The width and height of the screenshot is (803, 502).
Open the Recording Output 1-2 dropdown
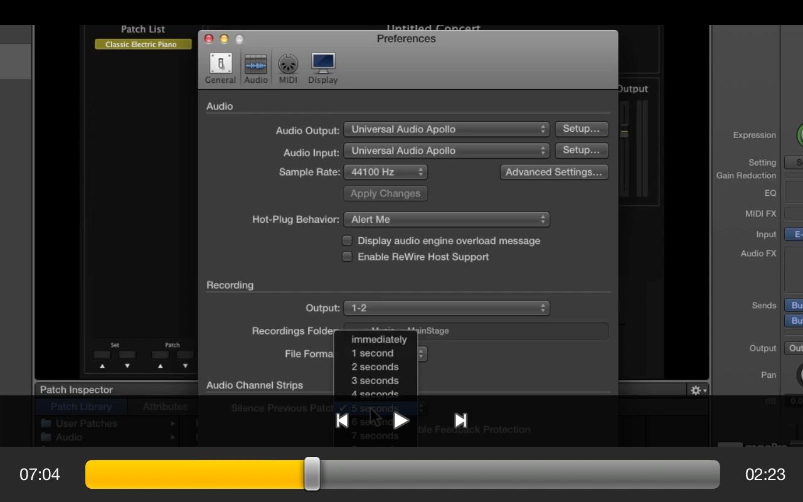[446, 308]
